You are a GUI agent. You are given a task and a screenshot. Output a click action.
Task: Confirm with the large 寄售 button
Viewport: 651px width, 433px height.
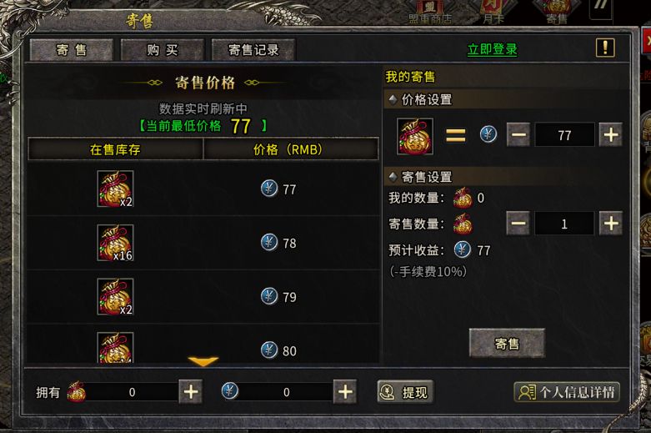pos(507,343)
